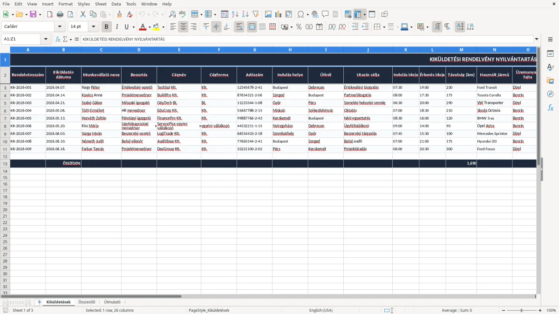Insert special character omega icon

300,14
